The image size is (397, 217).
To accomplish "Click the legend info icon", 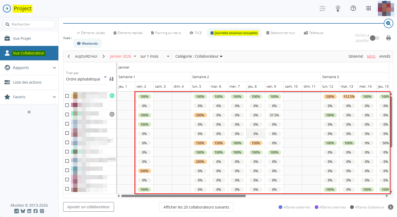I will click(x=390, y=207).
